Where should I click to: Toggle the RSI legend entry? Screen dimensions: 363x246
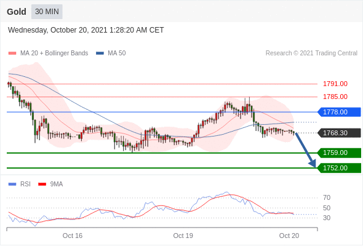coord(20,184)
